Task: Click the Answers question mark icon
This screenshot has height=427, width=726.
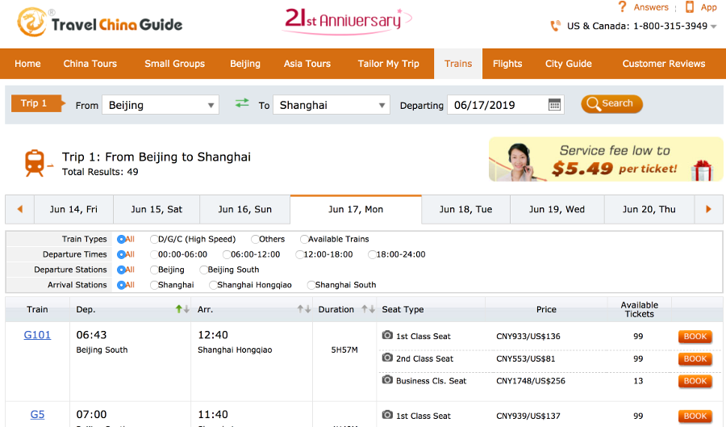Action: [622, 7]
